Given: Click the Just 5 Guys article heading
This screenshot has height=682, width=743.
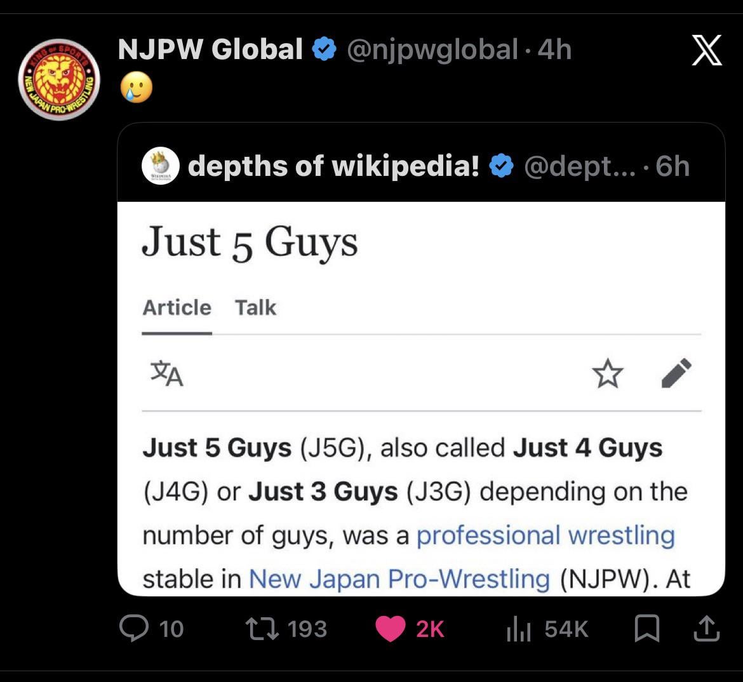Looking at the screenshot, I should pos(250,243).
